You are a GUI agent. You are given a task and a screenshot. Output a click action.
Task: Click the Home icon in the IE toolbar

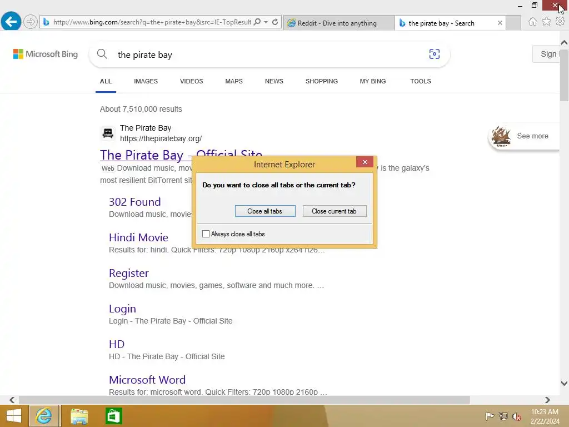tap(533, 22)
